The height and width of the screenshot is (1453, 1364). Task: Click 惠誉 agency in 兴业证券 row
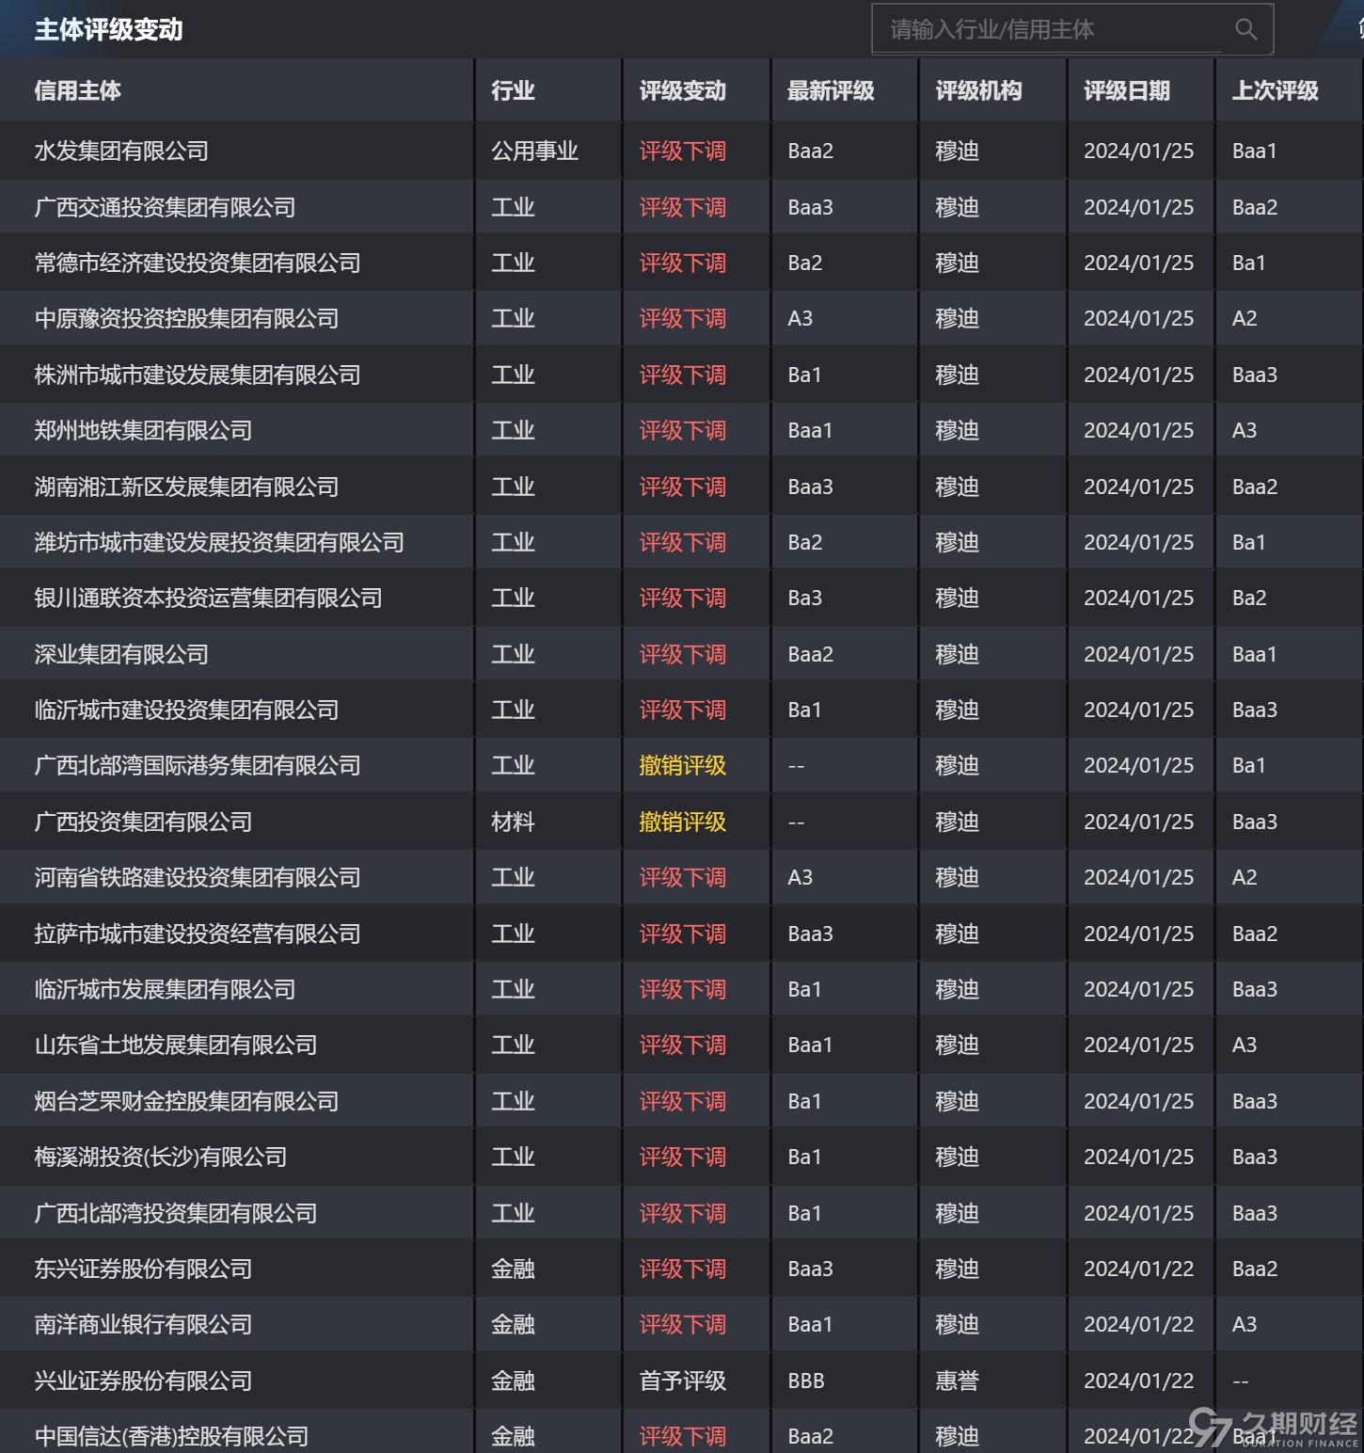(957, 1381)
